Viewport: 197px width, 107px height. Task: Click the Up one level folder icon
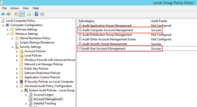[x=16, y=14]
